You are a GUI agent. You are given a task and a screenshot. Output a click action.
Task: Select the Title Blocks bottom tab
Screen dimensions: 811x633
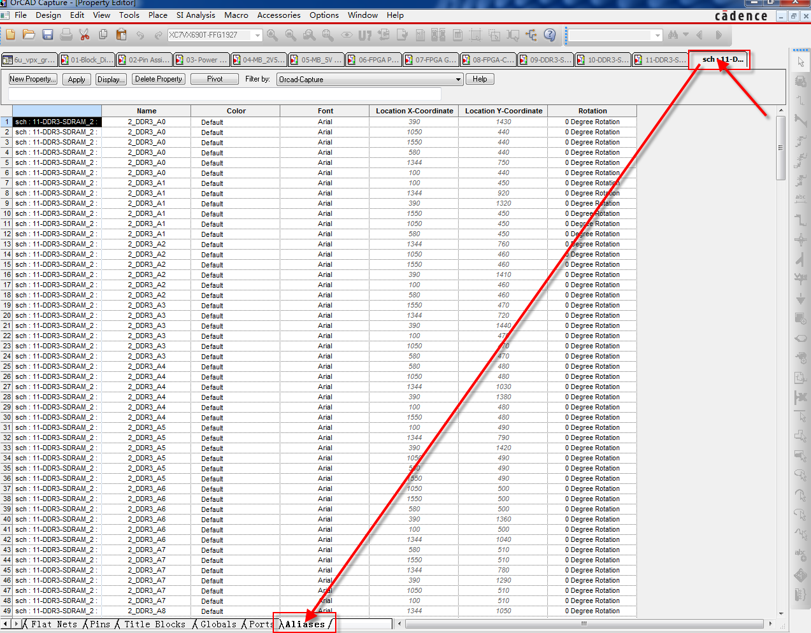(x=155, y=624)
